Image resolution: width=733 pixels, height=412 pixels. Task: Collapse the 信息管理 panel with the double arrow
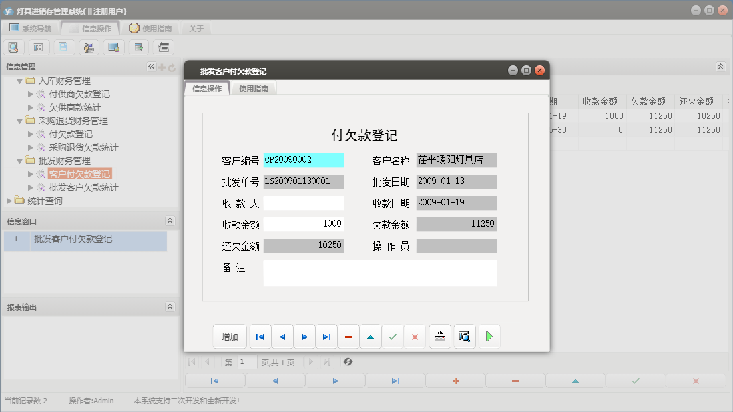coord(151,66)
